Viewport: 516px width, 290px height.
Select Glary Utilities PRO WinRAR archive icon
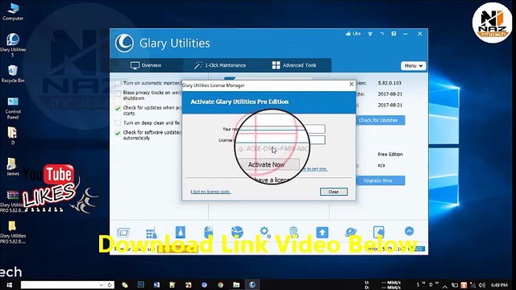[x=13, y=201]
